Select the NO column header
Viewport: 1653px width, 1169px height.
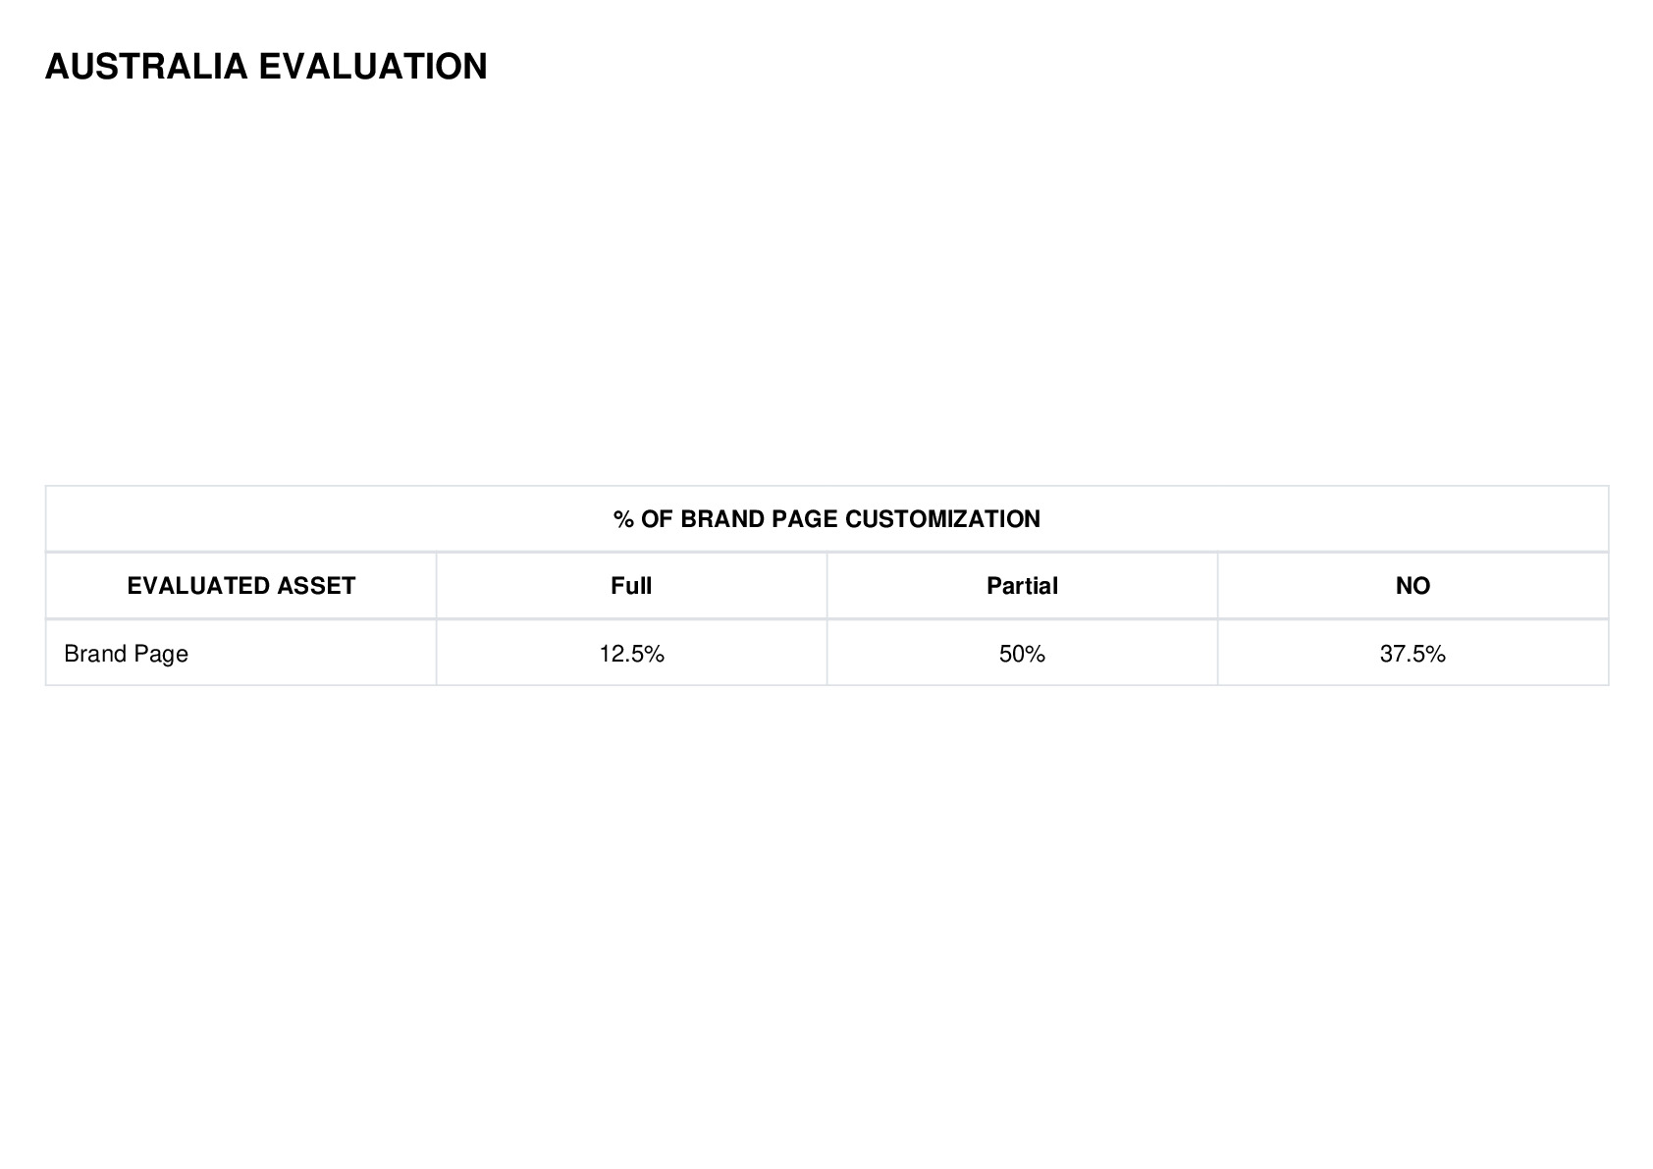pos(1413,586)
